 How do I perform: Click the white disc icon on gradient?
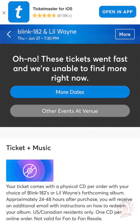point(30,171)
